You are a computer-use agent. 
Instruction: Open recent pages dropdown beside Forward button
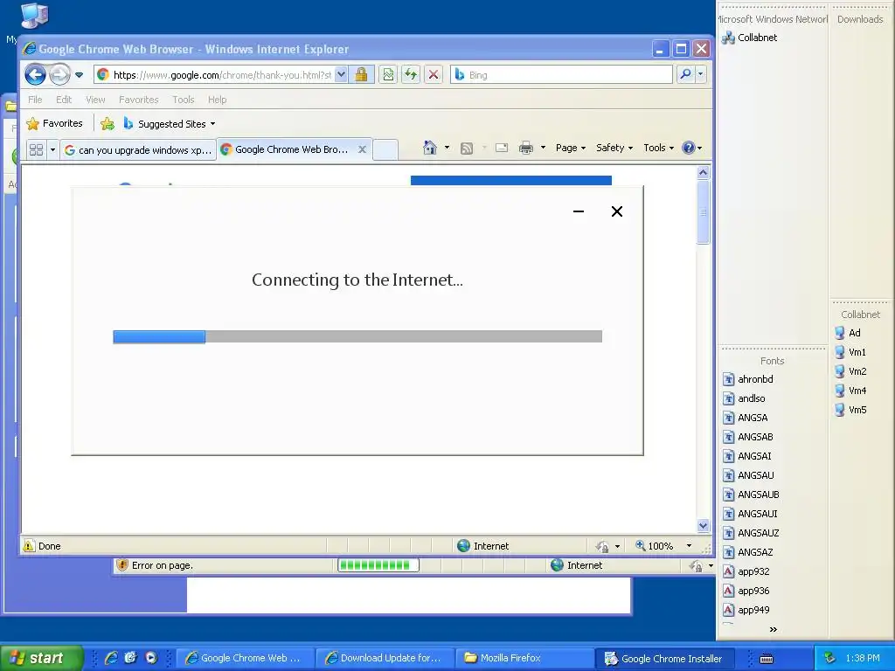click(x=80, y=75)
